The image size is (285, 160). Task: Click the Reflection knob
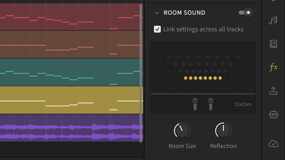(223, 131)
